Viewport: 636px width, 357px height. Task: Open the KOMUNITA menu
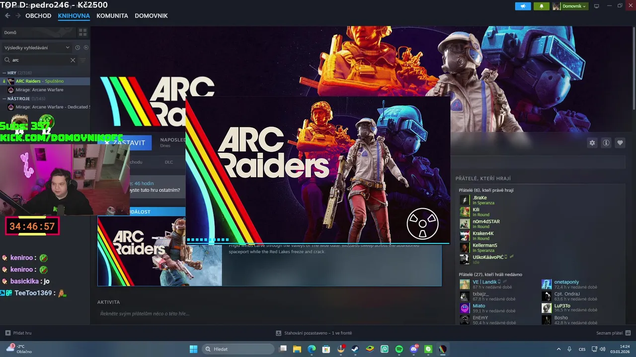point(112,16)
